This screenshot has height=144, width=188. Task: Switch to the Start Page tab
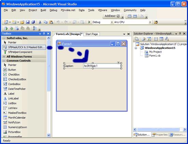click(91, 34)
